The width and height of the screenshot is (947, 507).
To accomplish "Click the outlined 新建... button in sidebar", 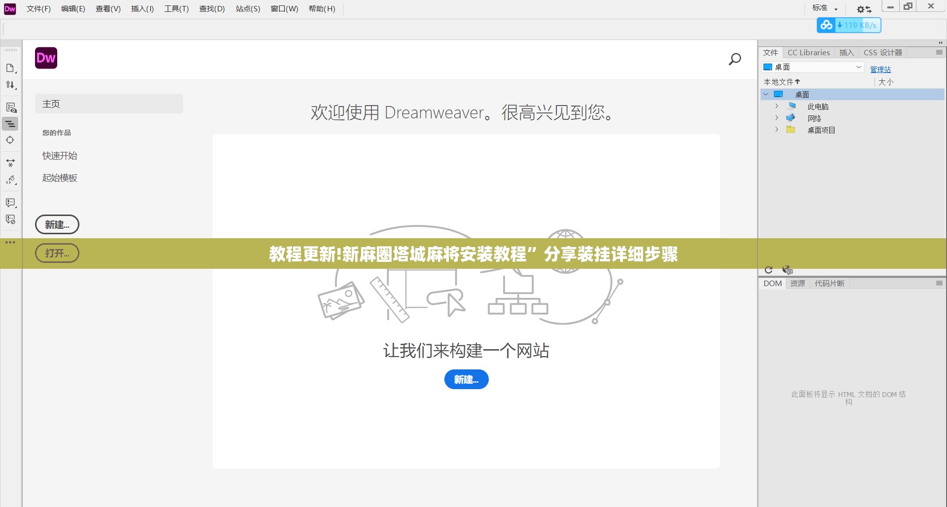I will pyautogui.click(x=57, y=224).
